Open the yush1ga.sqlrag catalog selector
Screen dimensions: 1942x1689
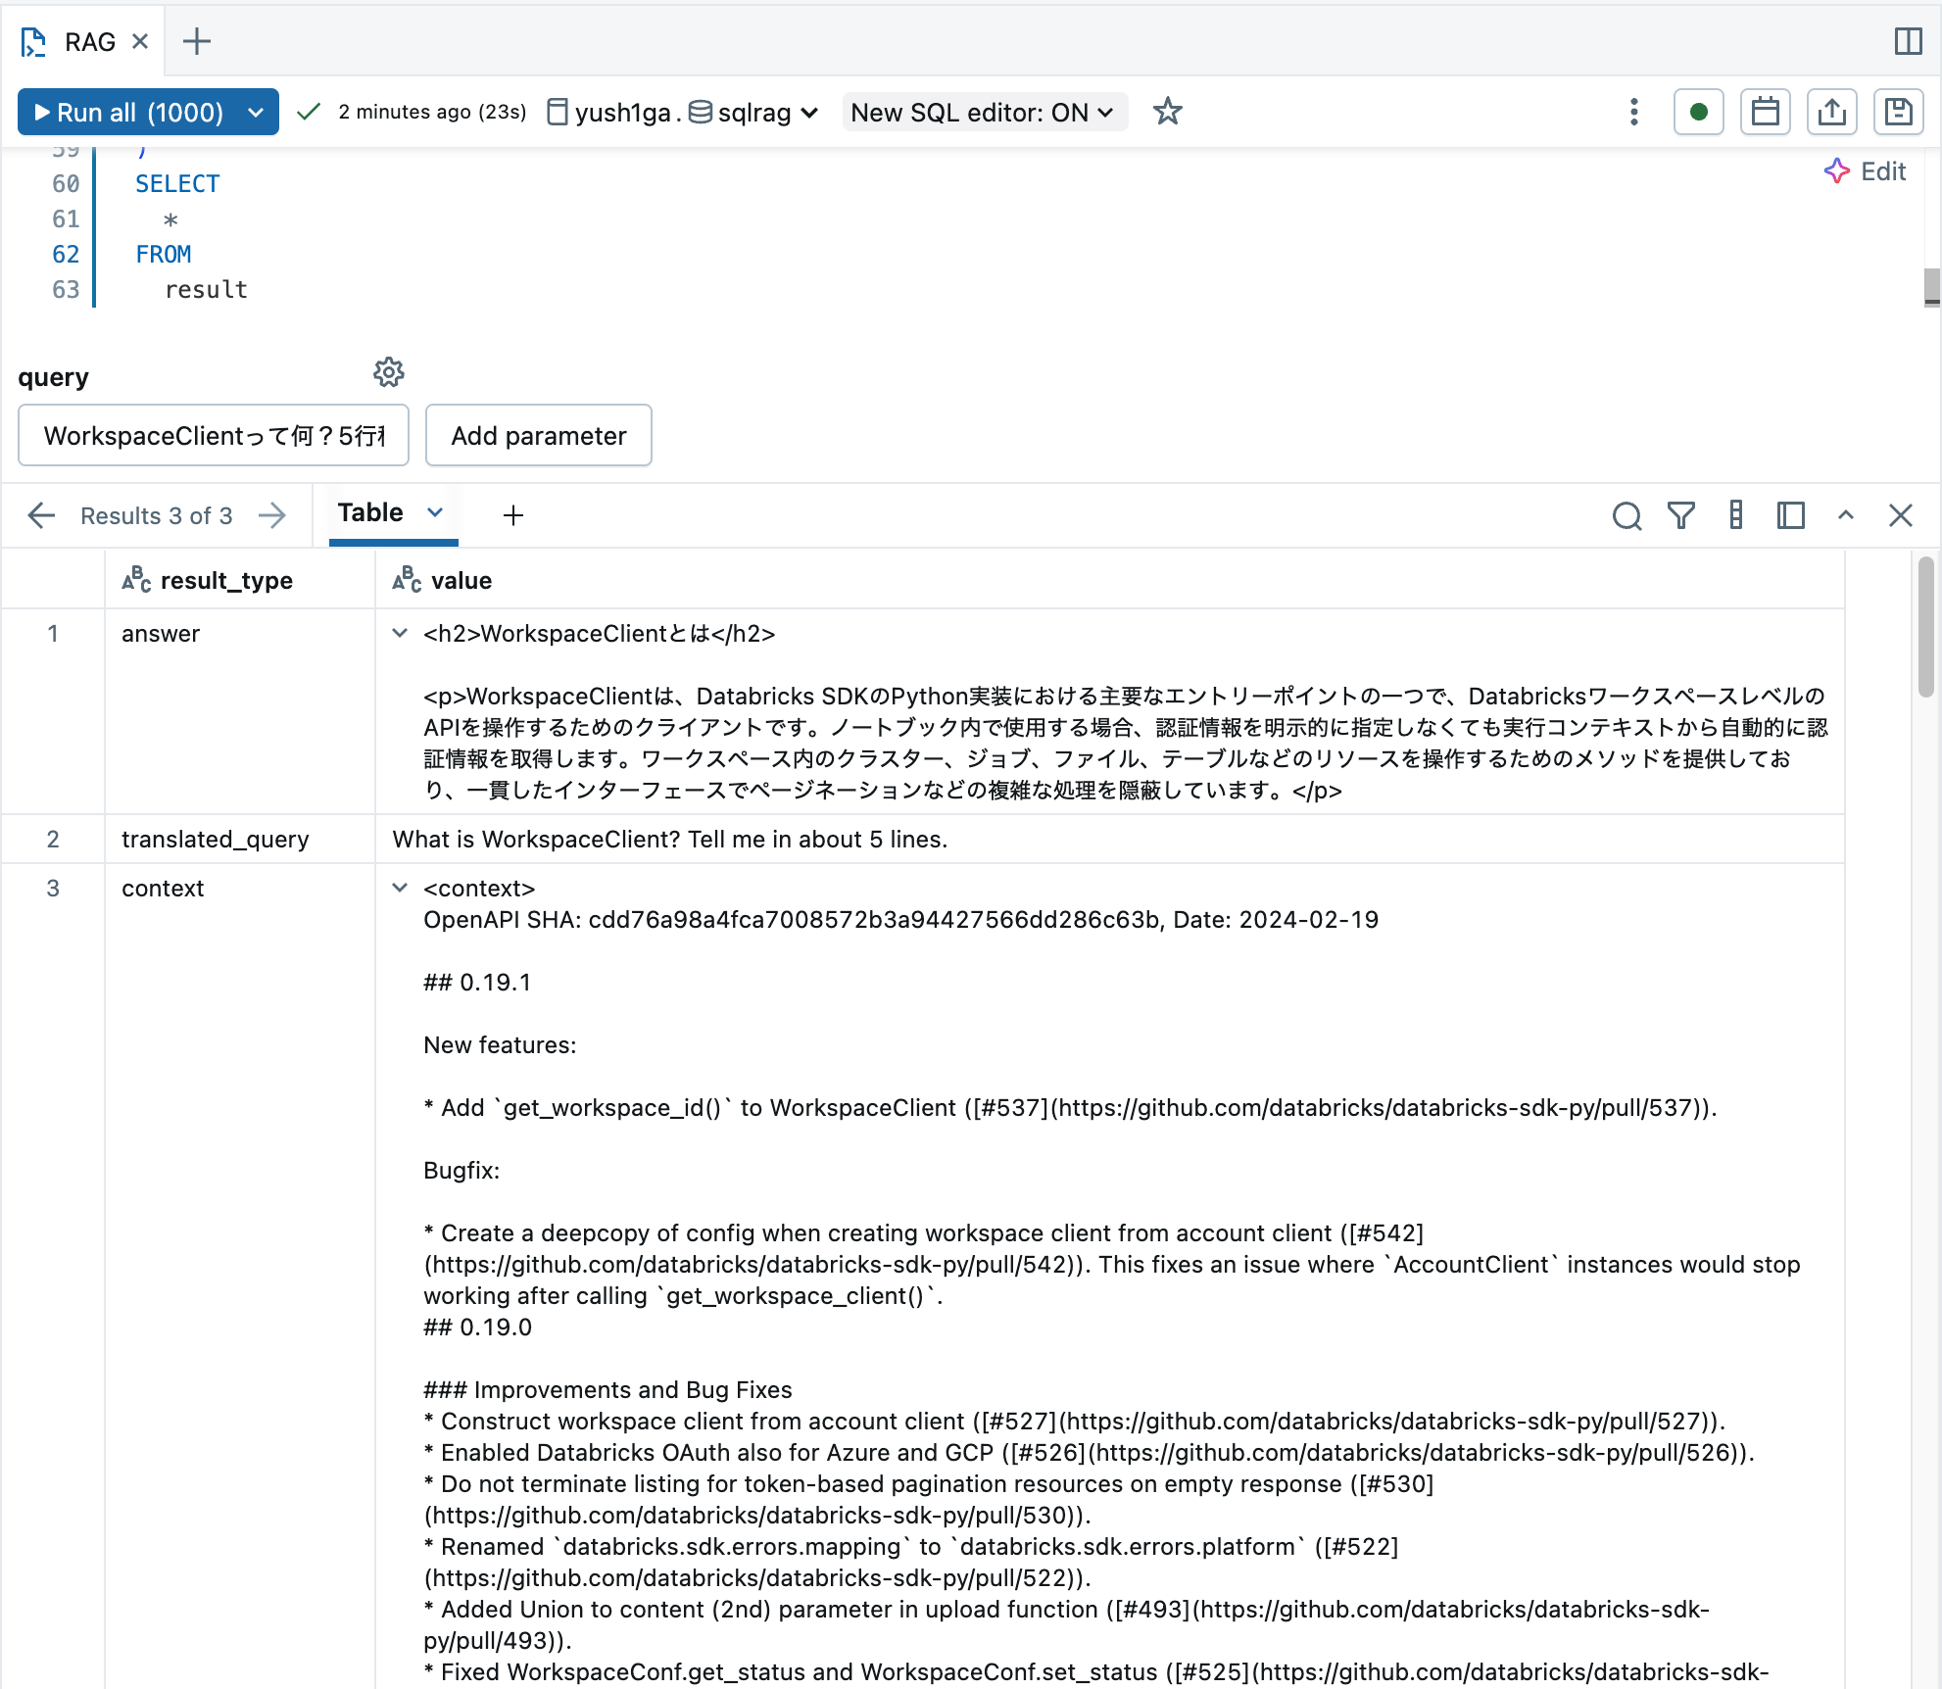683,113
